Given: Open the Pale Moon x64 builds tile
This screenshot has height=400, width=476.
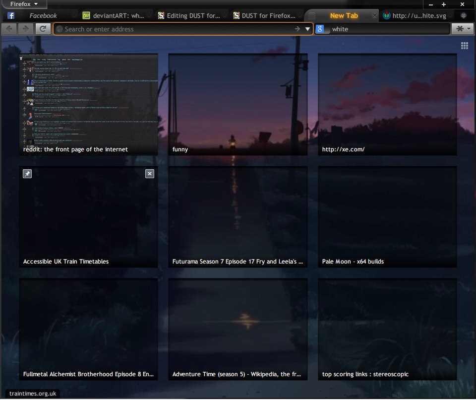Looking at the screenshot, I should point(387,217).
